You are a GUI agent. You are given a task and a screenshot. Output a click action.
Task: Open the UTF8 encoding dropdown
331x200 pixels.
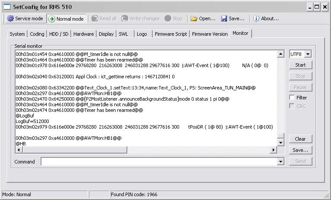308,54
